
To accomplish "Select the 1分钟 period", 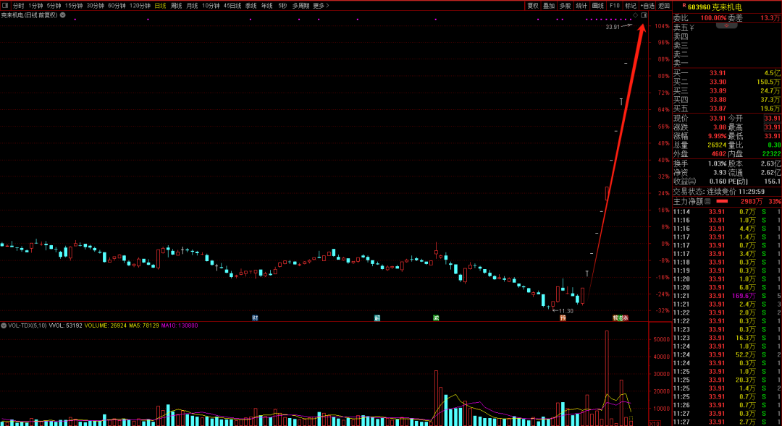I will (35, 6).
